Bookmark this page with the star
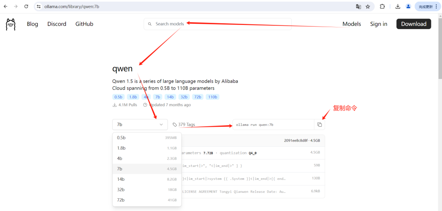 click(368, 7)
